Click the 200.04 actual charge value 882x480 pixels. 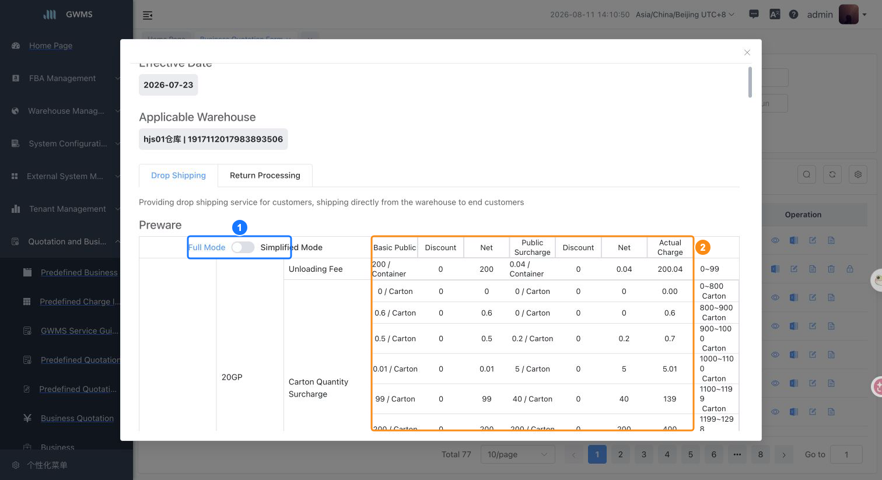tap(670, 269)
